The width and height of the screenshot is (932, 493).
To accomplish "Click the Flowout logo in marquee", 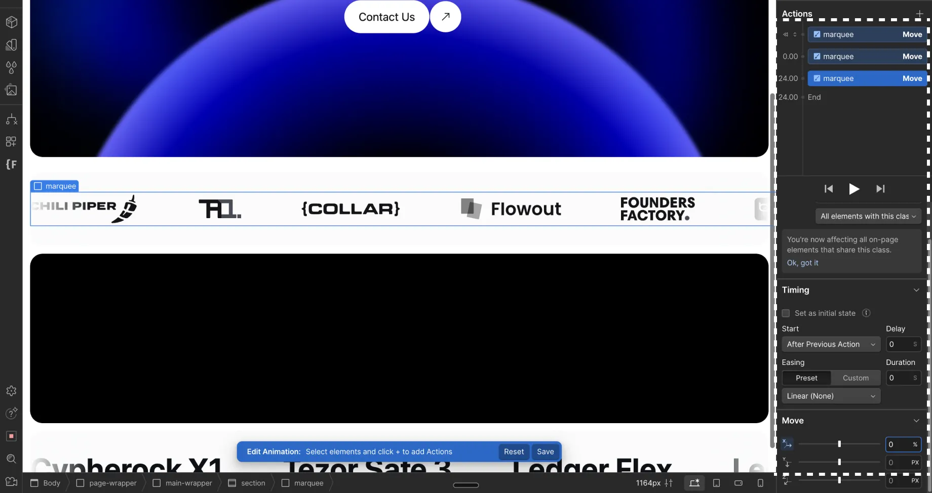I will coord(511,209).
